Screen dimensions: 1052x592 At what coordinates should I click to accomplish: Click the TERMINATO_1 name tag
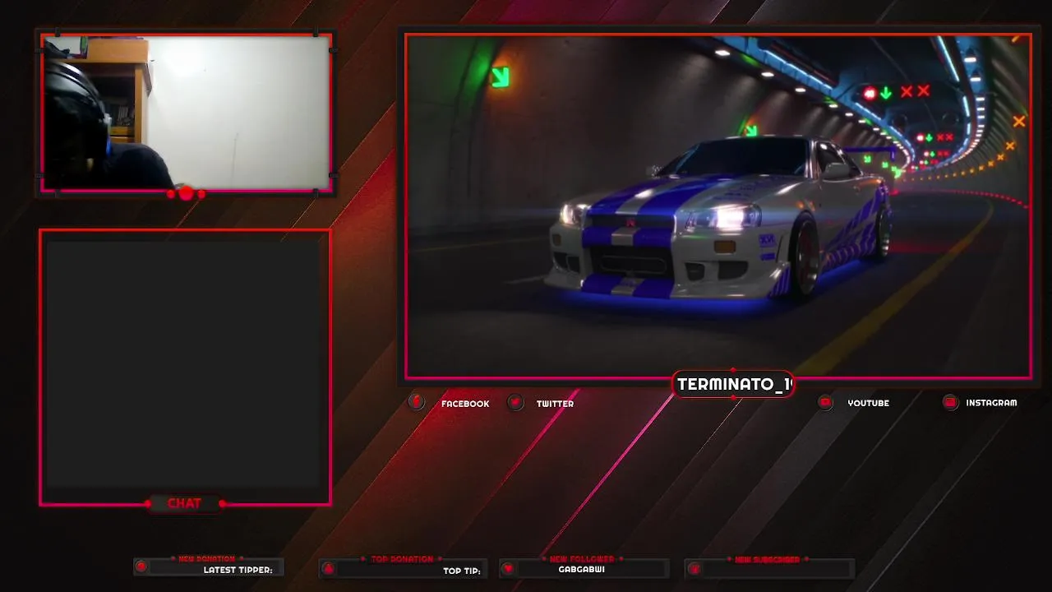tap(733, 384)
